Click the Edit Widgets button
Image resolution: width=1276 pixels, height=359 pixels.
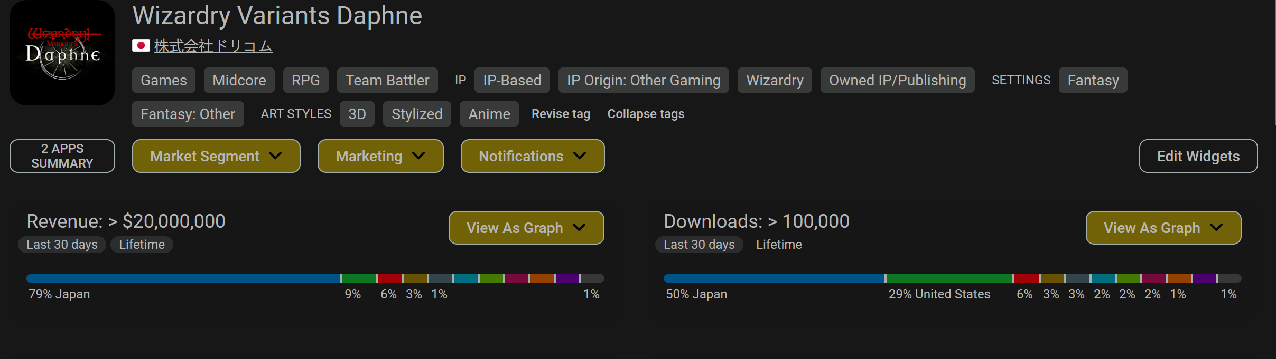click(x=1198, y=156)
